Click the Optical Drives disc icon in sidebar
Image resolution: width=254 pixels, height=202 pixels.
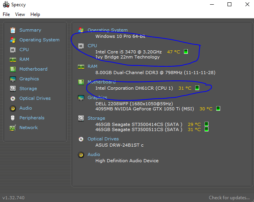(x=13, y=98)
